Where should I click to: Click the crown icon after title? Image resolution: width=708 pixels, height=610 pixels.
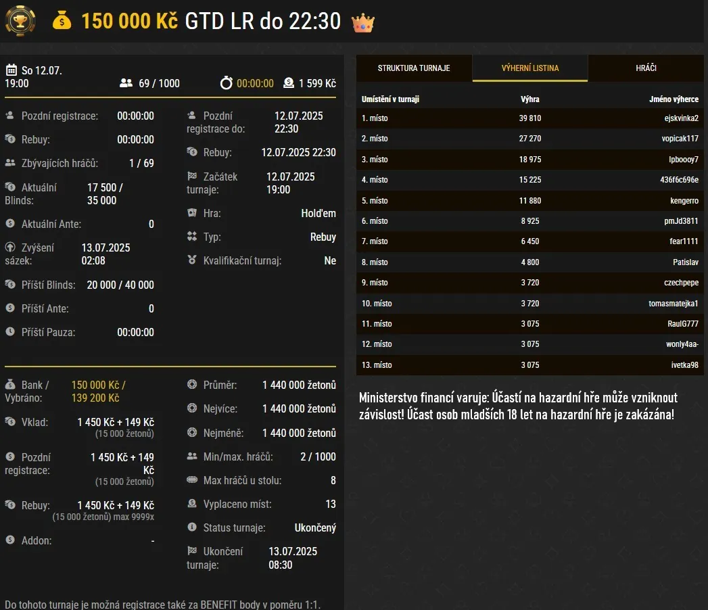coord(363,22)
